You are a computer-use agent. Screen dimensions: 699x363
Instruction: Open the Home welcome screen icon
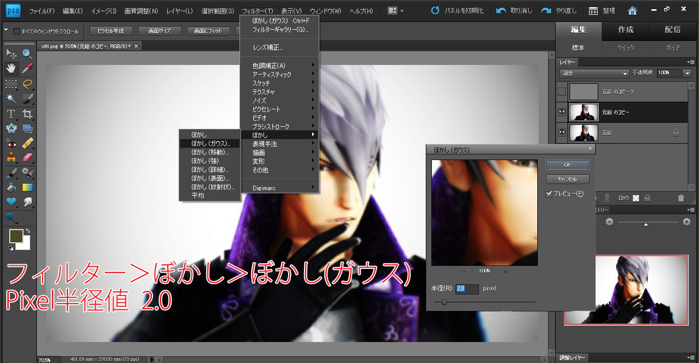click(x=633, y=11)
